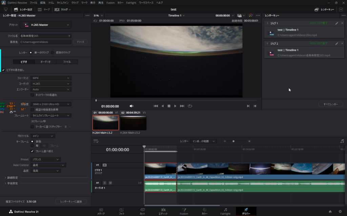Screen dimensions: 347x216
Task: Click V1 track clip display icon
Action: (x=104, y=165)
